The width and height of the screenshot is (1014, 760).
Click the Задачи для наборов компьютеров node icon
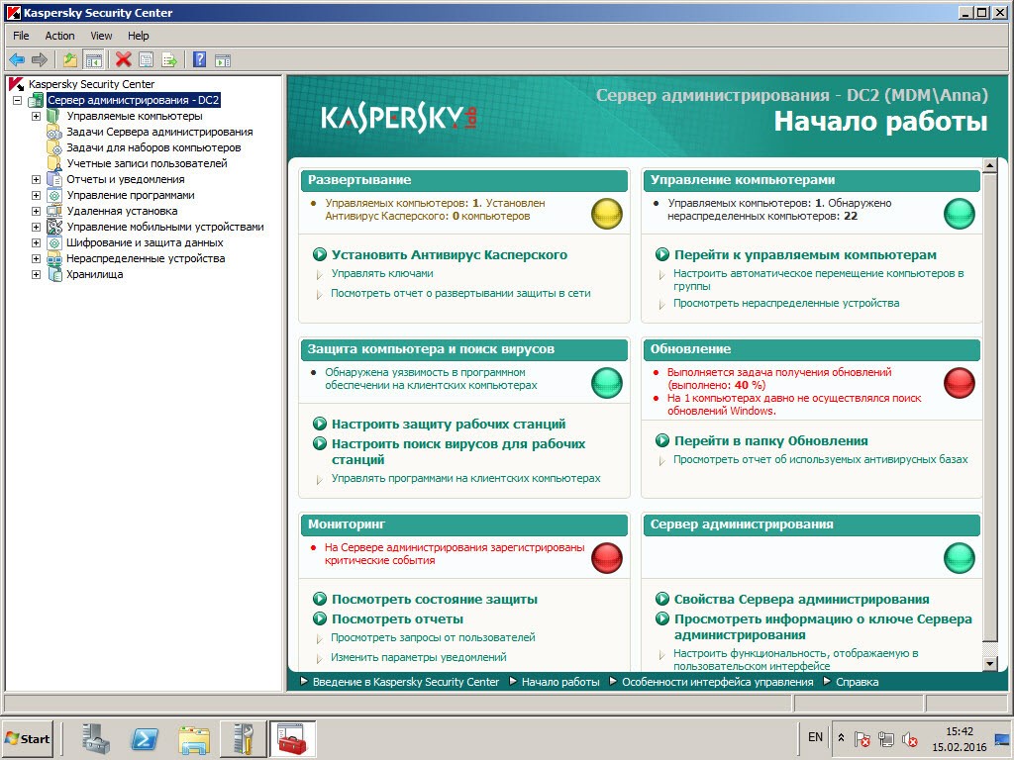[x=54, y=148]
